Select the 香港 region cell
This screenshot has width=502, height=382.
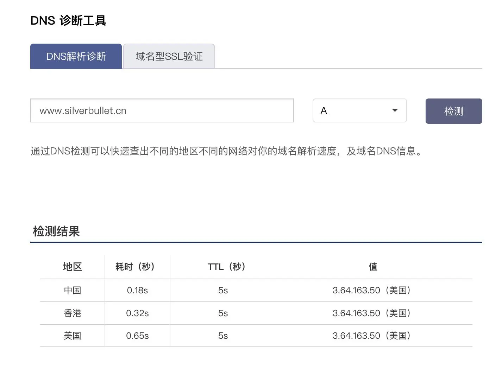tap(73, 313)
